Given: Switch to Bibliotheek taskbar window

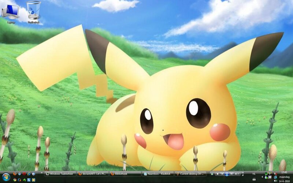Looking at the screenshot, I should (x=125, y=174).
